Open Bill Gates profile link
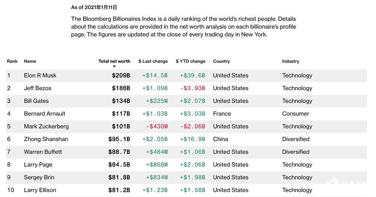Viewport: 376px width, 197px height. pos(36,101)
